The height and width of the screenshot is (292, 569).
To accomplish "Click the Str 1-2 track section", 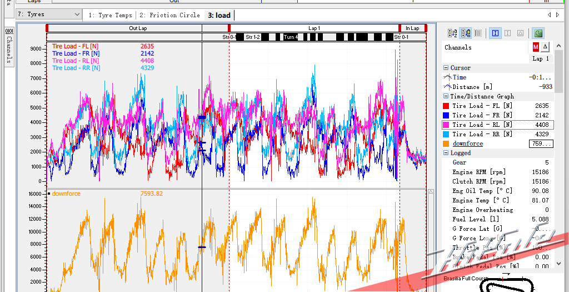I will [253, 37].
